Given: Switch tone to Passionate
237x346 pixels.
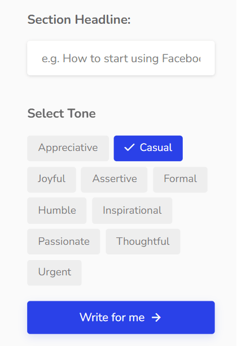Looking at the screenshot, I should [x=64, y=241].
